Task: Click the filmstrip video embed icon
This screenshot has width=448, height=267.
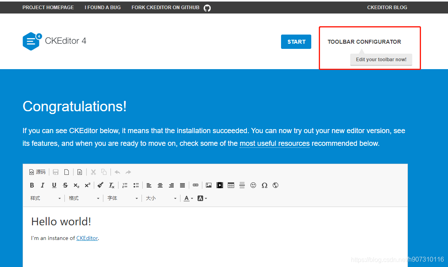Action: (220, 185)
